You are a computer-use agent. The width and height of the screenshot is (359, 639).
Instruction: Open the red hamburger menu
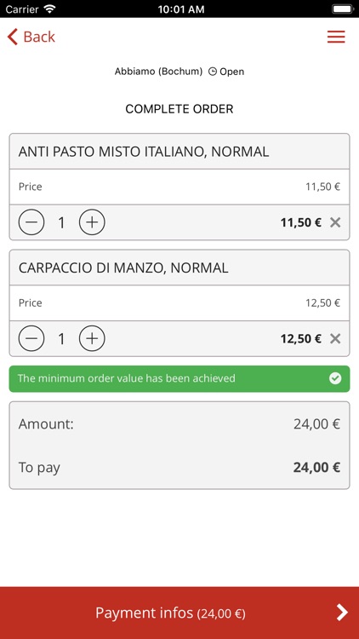[x=336, y=37]
